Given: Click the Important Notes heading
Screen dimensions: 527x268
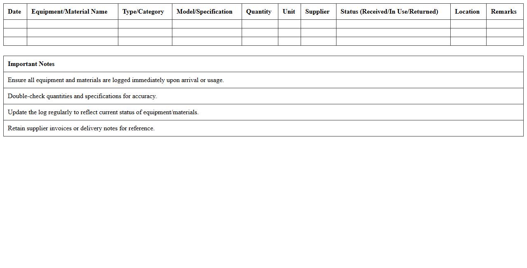Looking at the screenshot, I should [x=31, y=64].
